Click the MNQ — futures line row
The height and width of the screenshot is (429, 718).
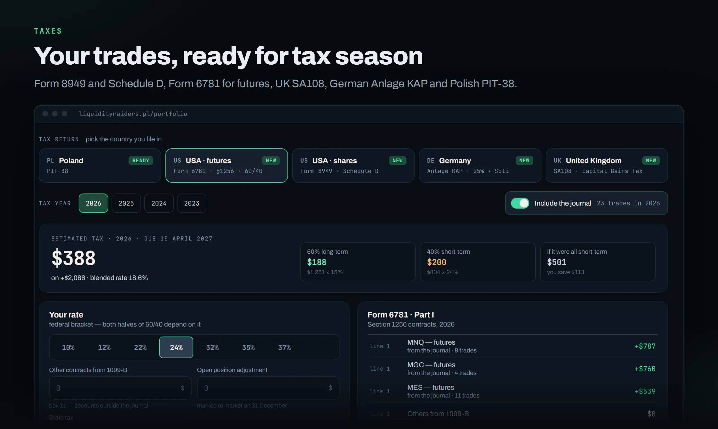[x=512, y=346]
